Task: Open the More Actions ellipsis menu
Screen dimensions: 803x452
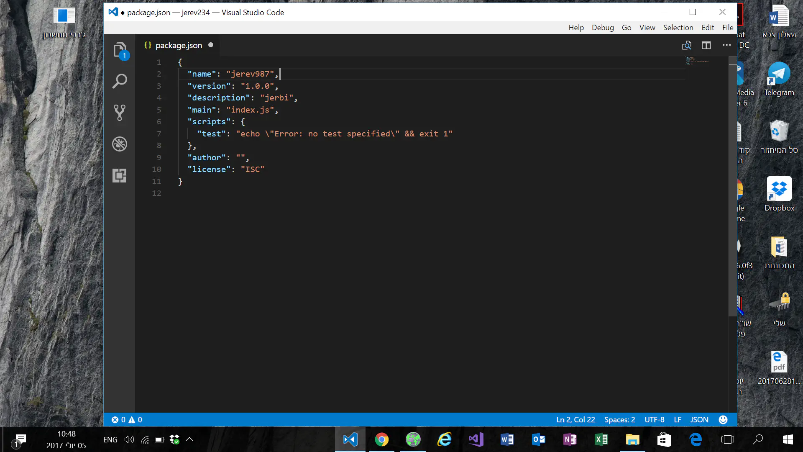Action: coord(726,45)
